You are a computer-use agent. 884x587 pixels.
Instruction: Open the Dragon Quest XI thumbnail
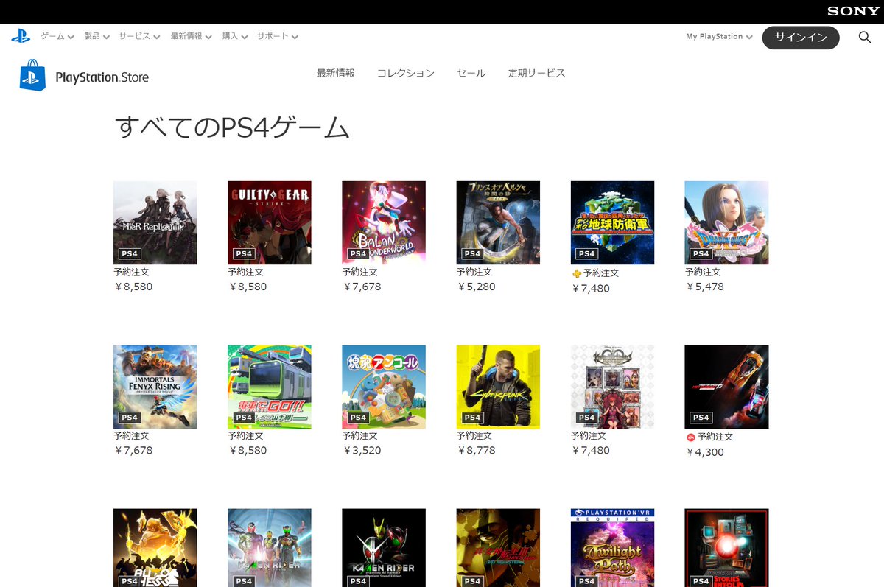pos(727,222)
